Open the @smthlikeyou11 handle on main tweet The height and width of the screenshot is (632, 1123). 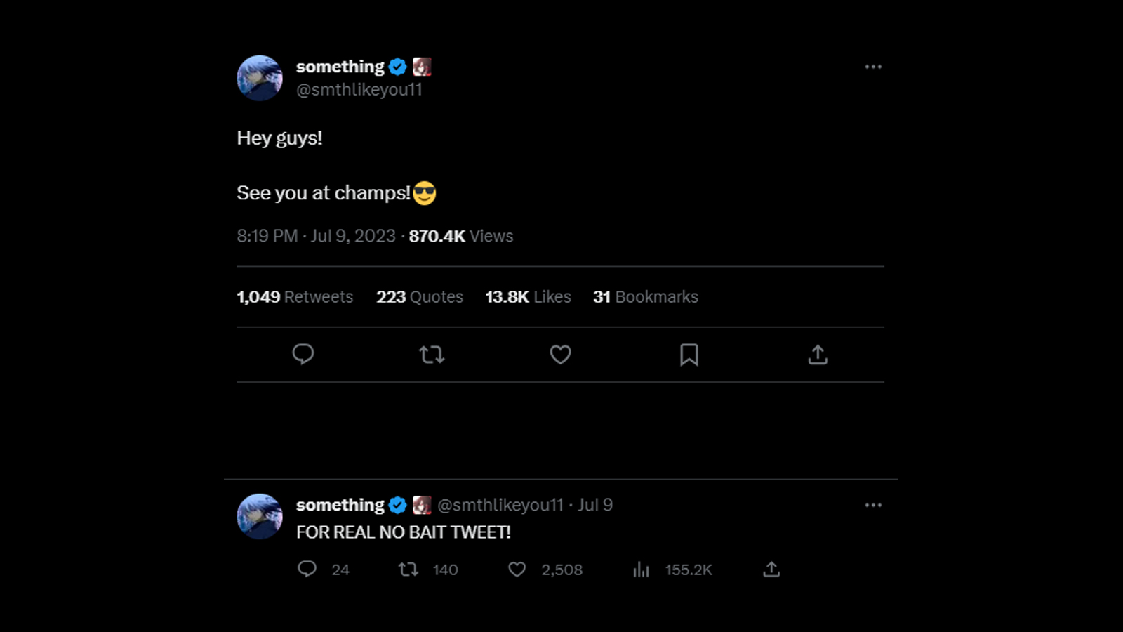(359, 90)
